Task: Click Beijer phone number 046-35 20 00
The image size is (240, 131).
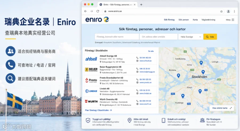Action: tap(145, 69)
